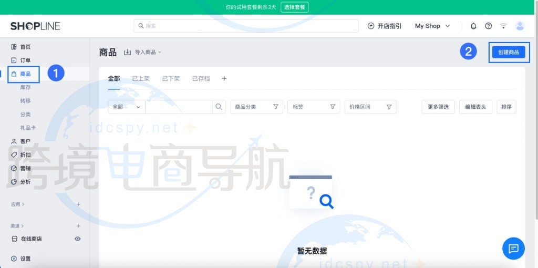
Task: Click the 首页 home icon
Action: 14,47
